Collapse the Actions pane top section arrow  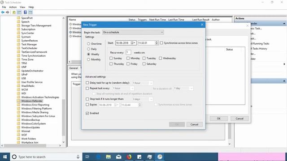pos(284,24)
